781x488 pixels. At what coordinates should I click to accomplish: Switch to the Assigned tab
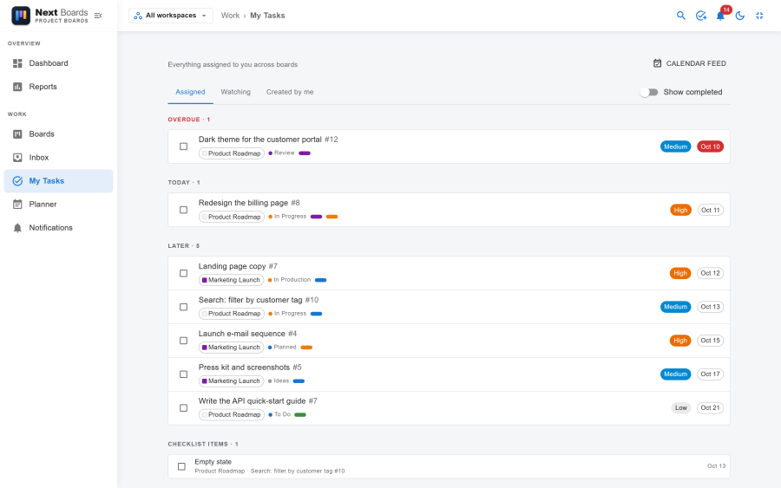click(x=190, y=92)
